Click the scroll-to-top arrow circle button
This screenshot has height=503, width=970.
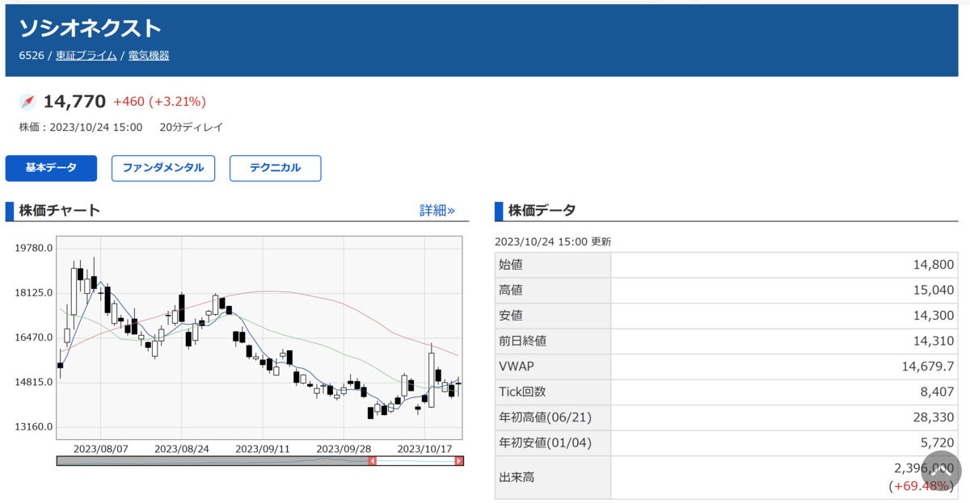tap(942, 471)
